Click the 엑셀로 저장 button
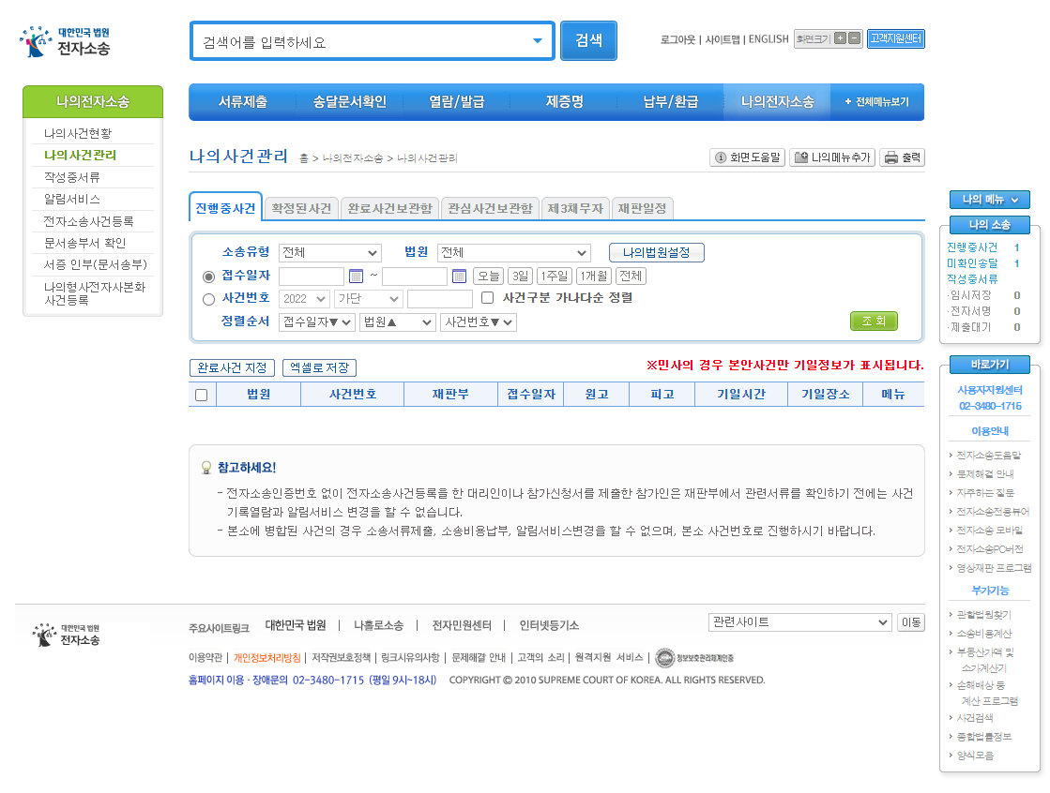The height and width of the screenshot is (793, 1050). coord(319,368)
